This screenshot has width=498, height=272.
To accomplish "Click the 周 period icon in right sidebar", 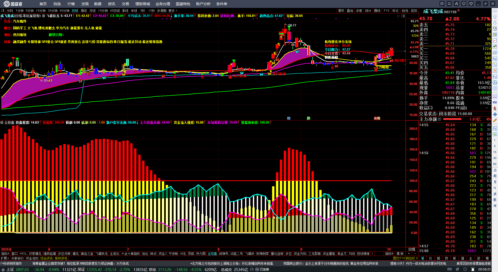I will [x=495, y=176].
